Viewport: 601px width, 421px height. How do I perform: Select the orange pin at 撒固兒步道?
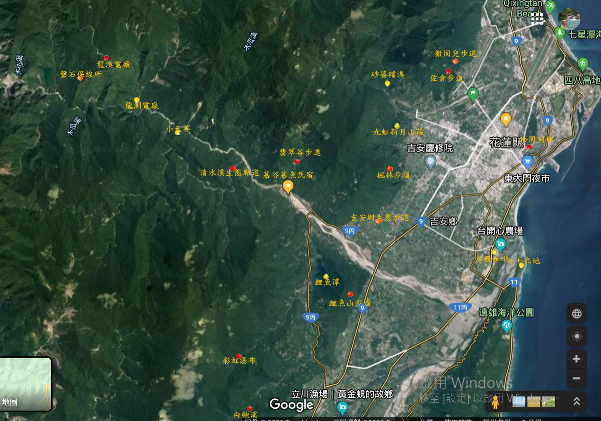[455, 61]
